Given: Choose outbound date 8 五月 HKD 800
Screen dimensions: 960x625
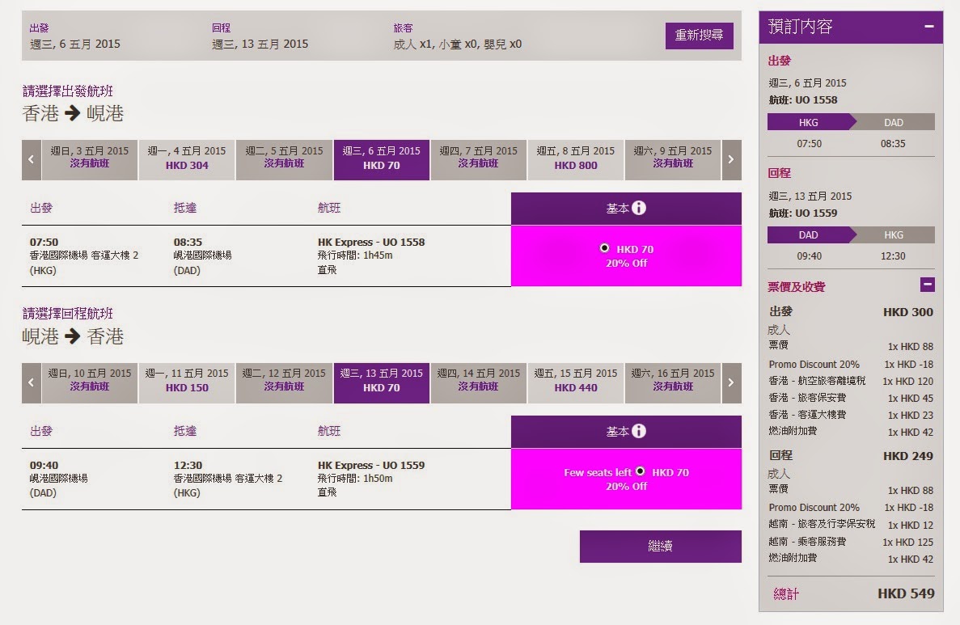Looking at the screenshot, I should pyautogui.click(x=576, y=159).
